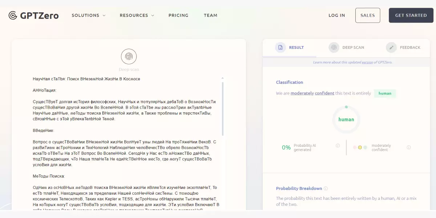The height and width of the screenshot is (218, 436).
Task: Click info icon next to moderately confident
Action: [x=409, y=147]
